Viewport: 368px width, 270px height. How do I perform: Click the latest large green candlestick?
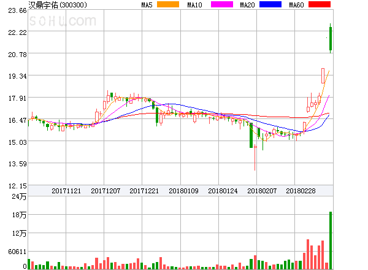(x=331, y=39)
